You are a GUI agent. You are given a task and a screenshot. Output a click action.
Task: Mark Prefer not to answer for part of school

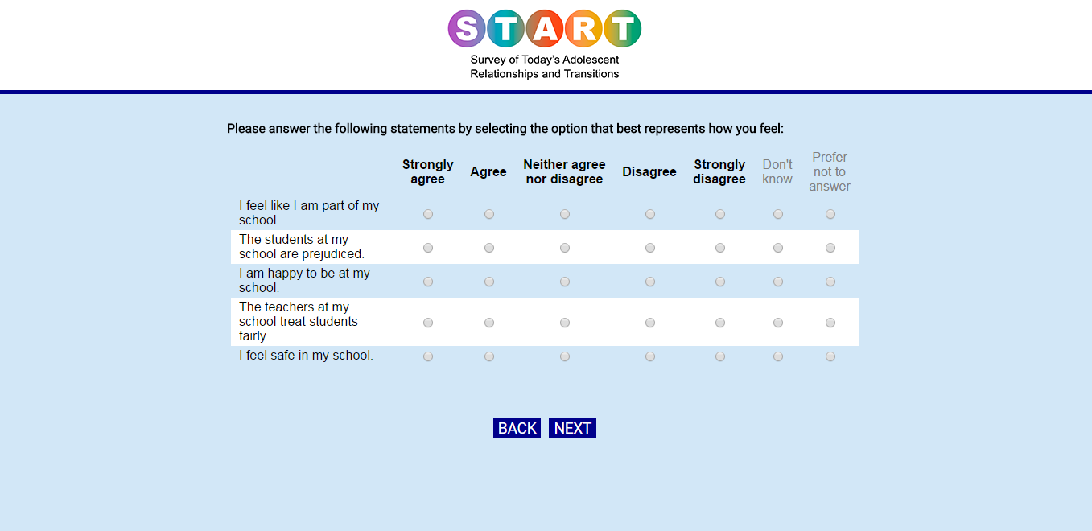(830, 214)
